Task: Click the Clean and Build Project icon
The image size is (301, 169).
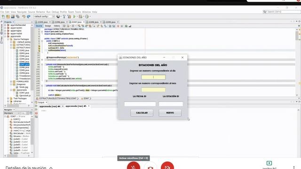Action: coord(69,17)
